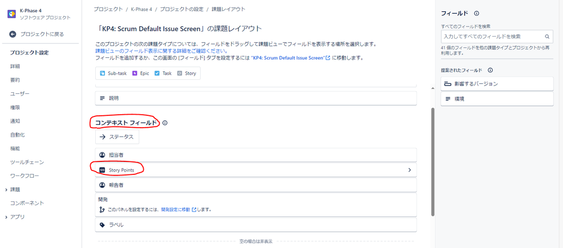Click info icon next to コンテキスト フィールド
Viewport: 563px width, 248px height.
point(165,123)
